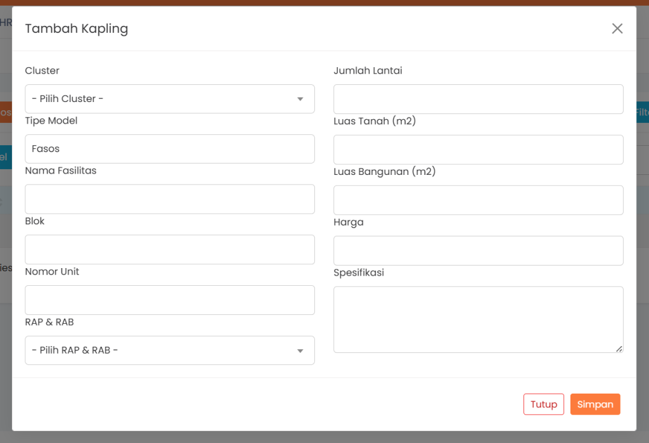Open the Pilih Cluster dropdown

(x=169, y=99)
